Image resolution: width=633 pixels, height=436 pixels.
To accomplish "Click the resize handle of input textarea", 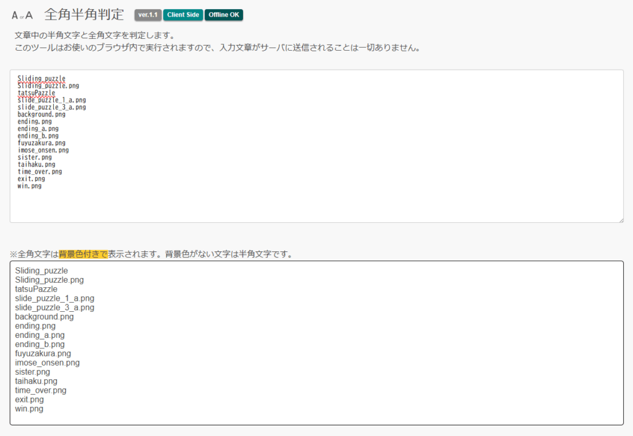I will click(620, 219).
